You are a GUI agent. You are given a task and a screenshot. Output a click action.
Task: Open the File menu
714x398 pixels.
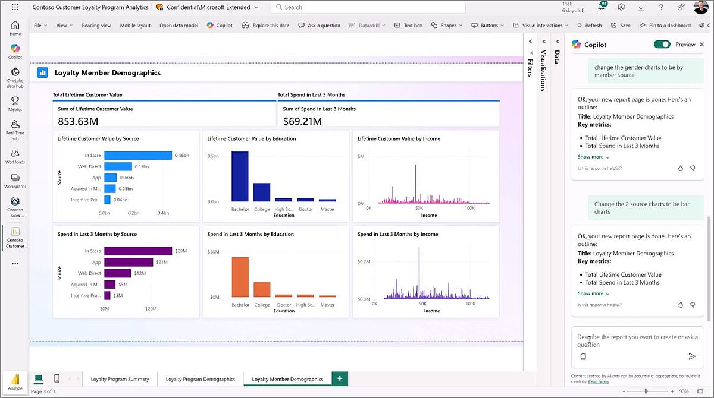(x=39, y=26)
